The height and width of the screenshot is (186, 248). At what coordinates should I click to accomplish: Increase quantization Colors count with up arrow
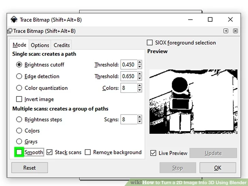[x=140, y=86]
